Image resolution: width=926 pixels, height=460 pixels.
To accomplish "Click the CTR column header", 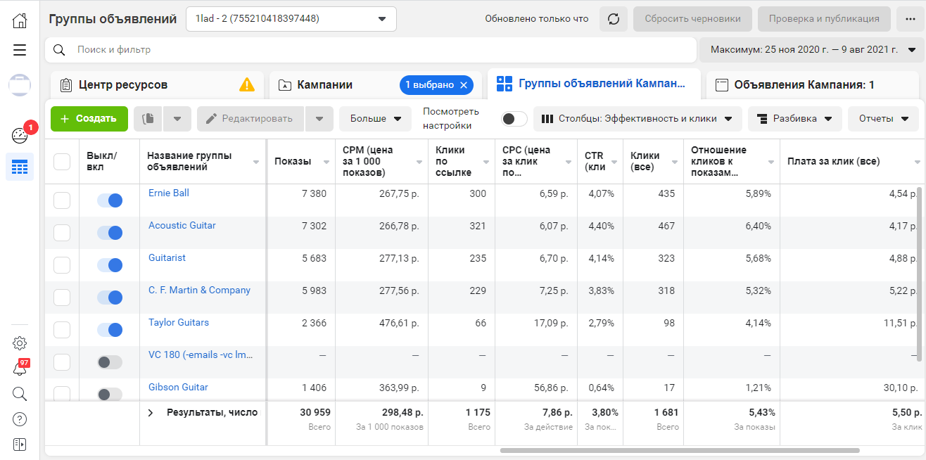I will [600, 162].
